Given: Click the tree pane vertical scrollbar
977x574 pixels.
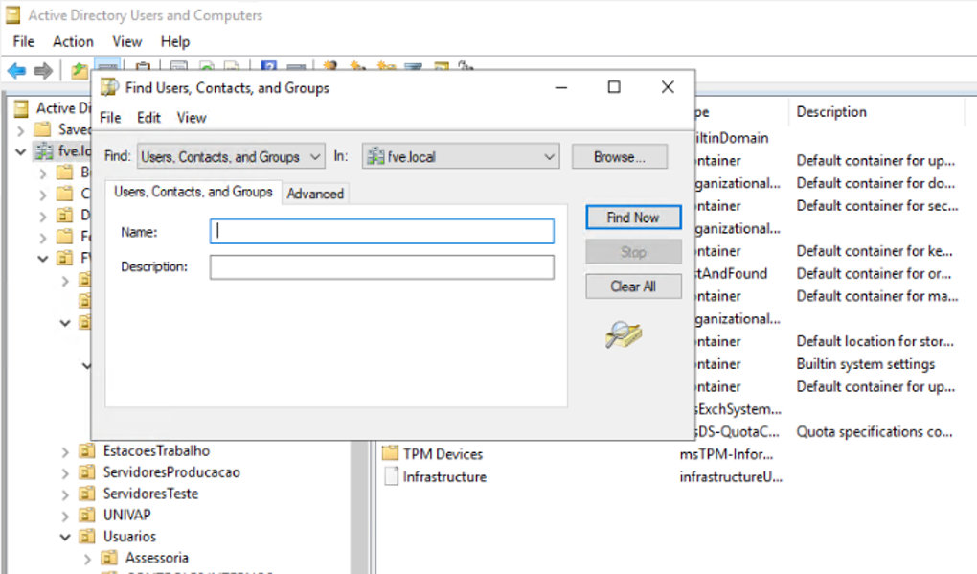Looking at the screenshot, I should [x=360, y=506].
